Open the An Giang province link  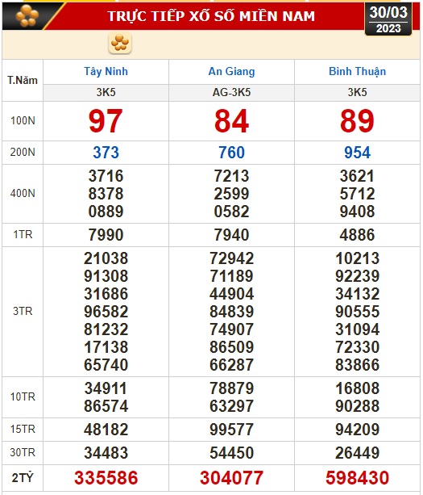(x=231, y=71)
